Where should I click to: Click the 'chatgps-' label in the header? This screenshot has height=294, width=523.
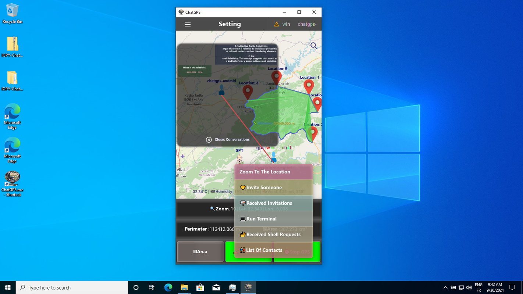(307, 24)
